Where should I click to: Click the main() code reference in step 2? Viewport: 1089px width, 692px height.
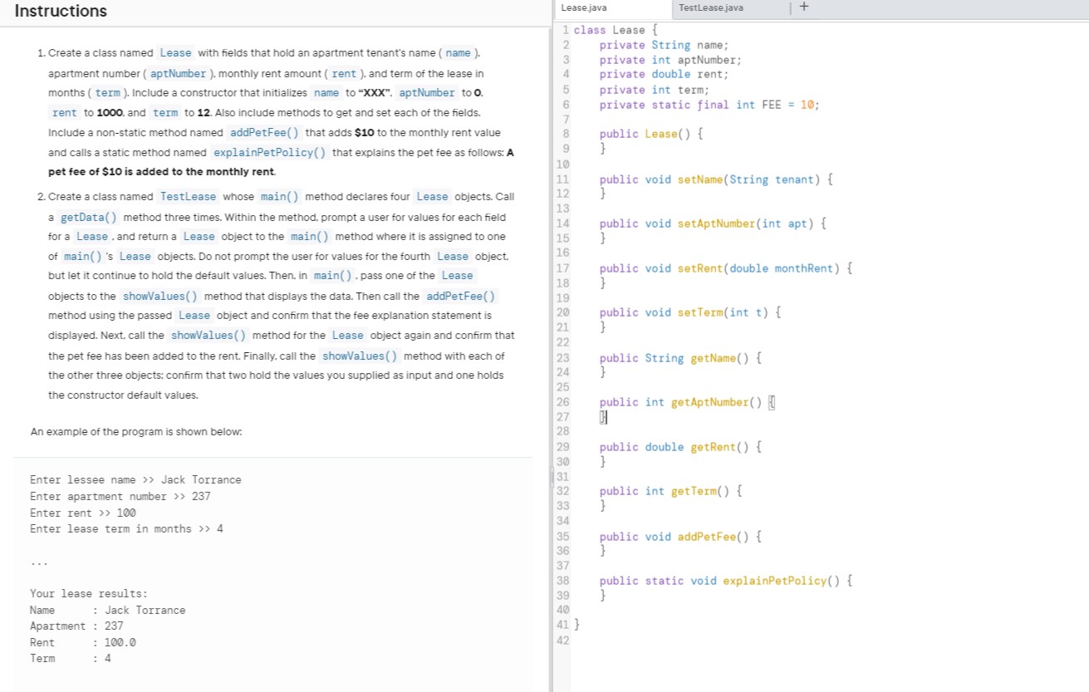pos(279,196)
